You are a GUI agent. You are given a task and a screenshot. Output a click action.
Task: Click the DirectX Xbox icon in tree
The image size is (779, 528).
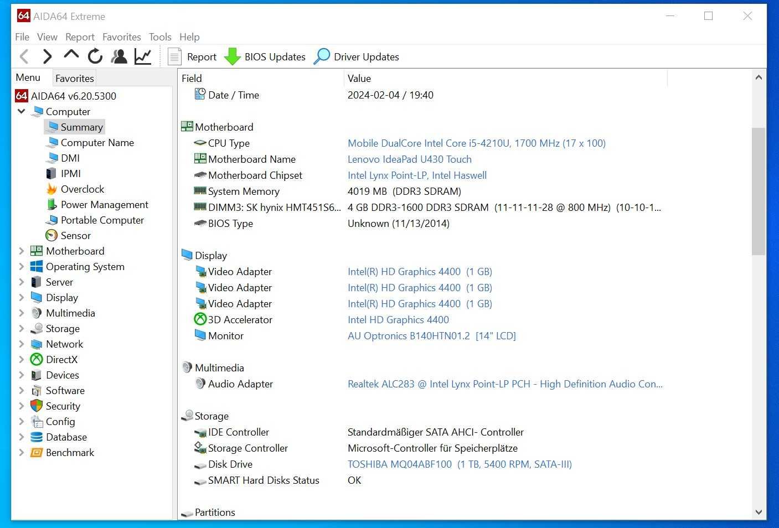point(37,359)
